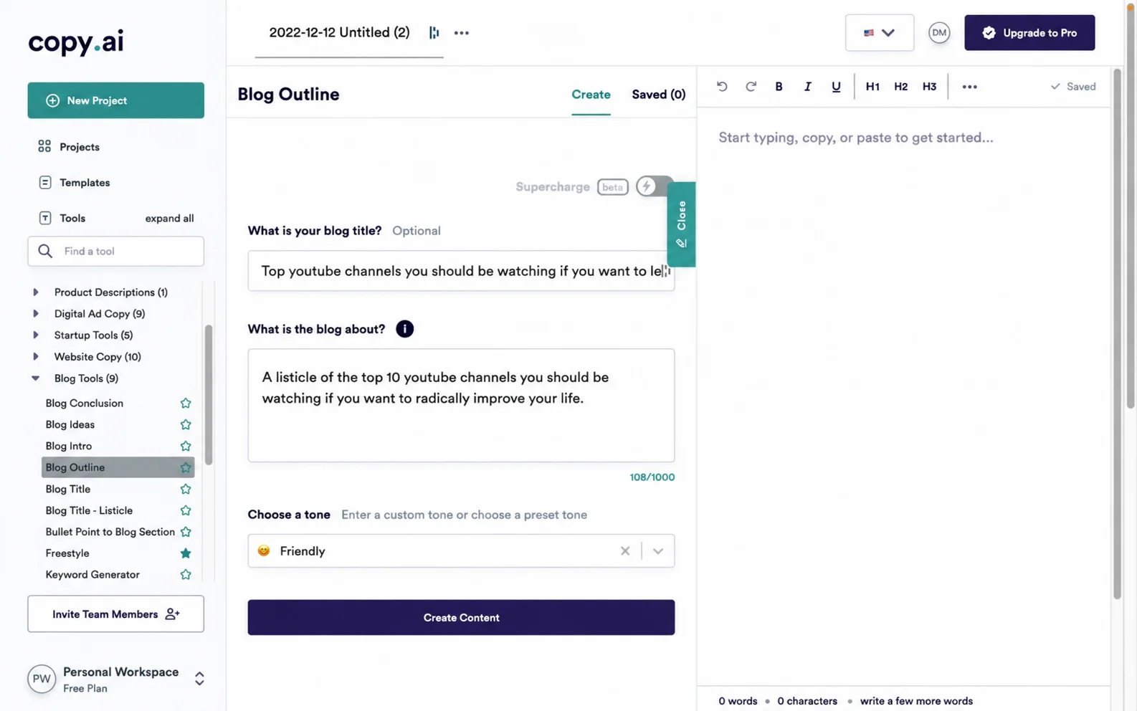The height and width of the screenshot is (711, 1137).
Task: Click the document bars icon beside the title
Action: click(x=434, y=33)
